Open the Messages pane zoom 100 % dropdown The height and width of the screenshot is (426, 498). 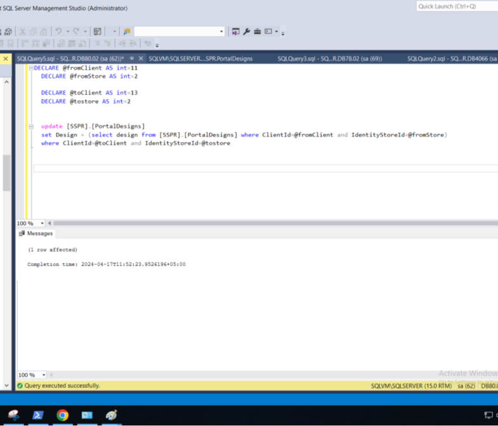click(x=44, y=375)
